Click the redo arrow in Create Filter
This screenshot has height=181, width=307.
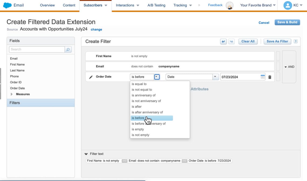(x=231, y=41)
